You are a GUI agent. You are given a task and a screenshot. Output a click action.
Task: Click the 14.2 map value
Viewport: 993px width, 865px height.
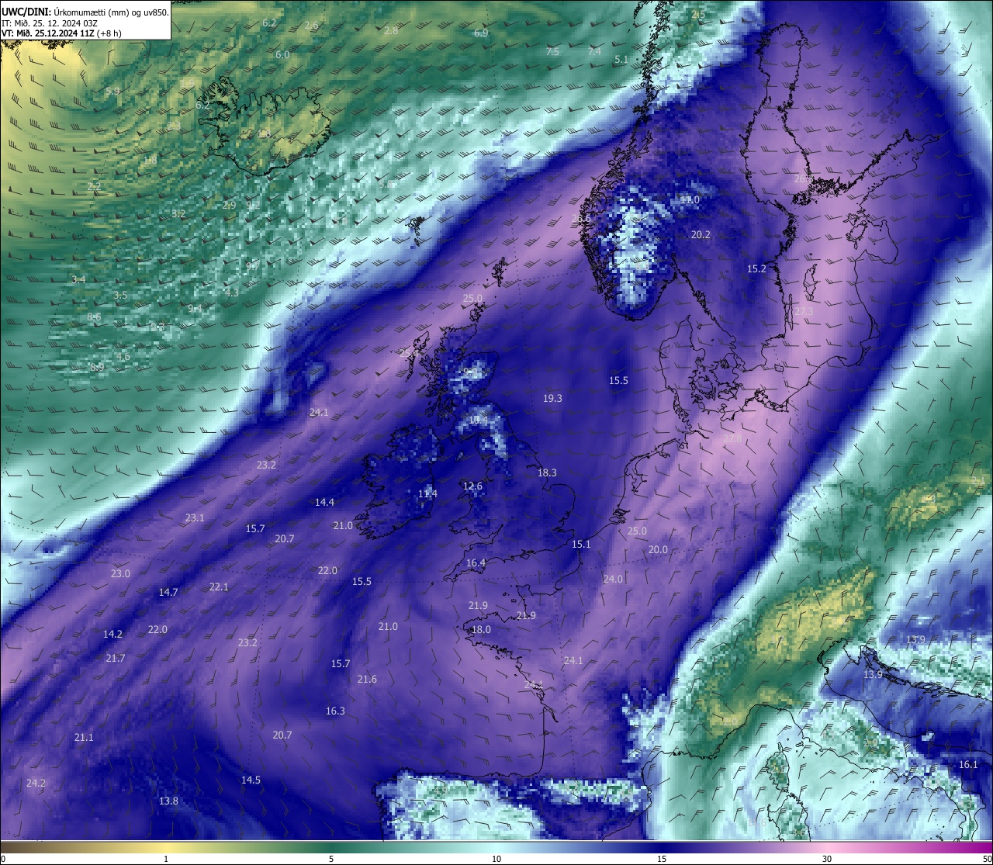112,634
